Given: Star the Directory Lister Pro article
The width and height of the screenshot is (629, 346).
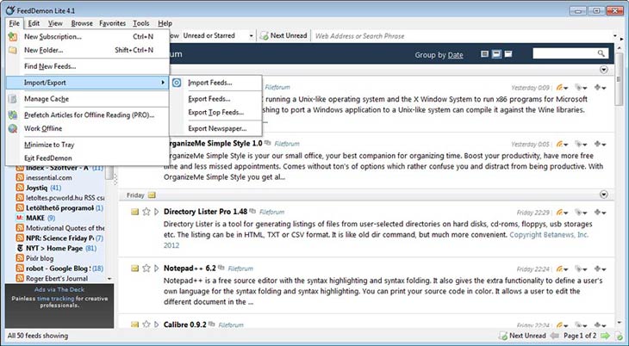Looking at the screenshot, I should point(146,212).
